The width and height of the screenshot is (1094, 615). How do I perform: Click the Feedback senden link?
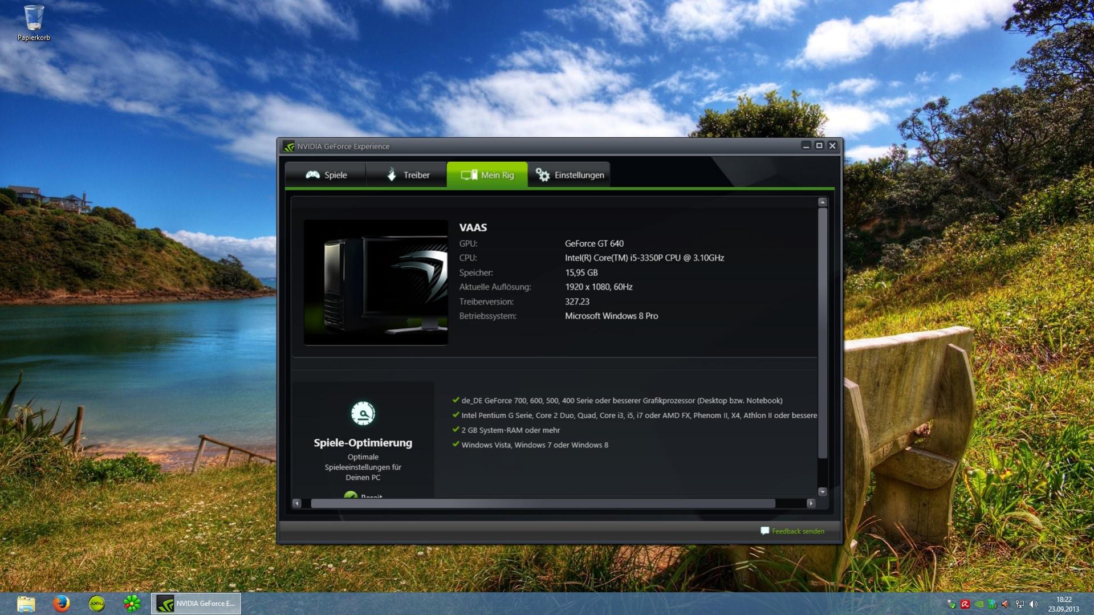792,531
